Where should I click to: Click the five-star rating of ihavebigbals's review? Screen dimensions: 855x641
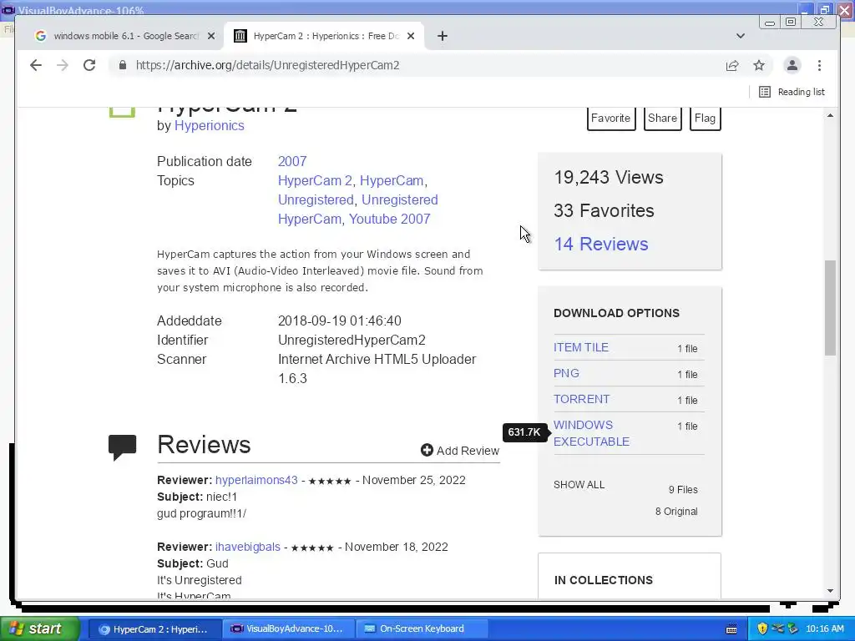click(x=312, y=548)
